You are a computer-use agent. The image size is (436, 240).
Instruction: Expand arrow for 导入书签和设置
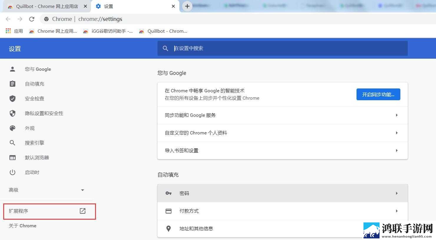pyautogui.click(x=397, y=150)
